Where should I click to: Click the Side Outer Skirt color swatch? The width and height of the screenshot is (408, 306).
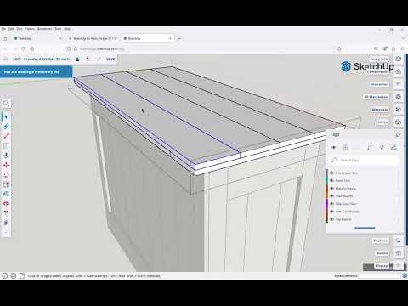click(x=327, y=204)
